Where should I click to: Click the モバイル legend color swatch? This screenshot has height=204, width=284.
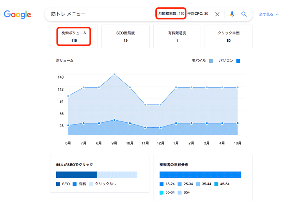211,61
